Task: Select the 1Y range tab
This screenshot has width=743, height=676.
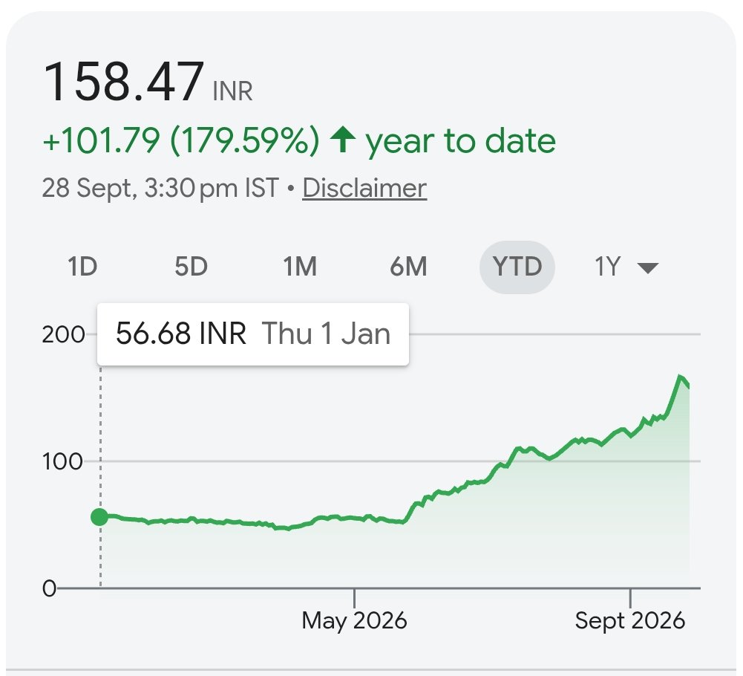Action: [x=607, y=267]
